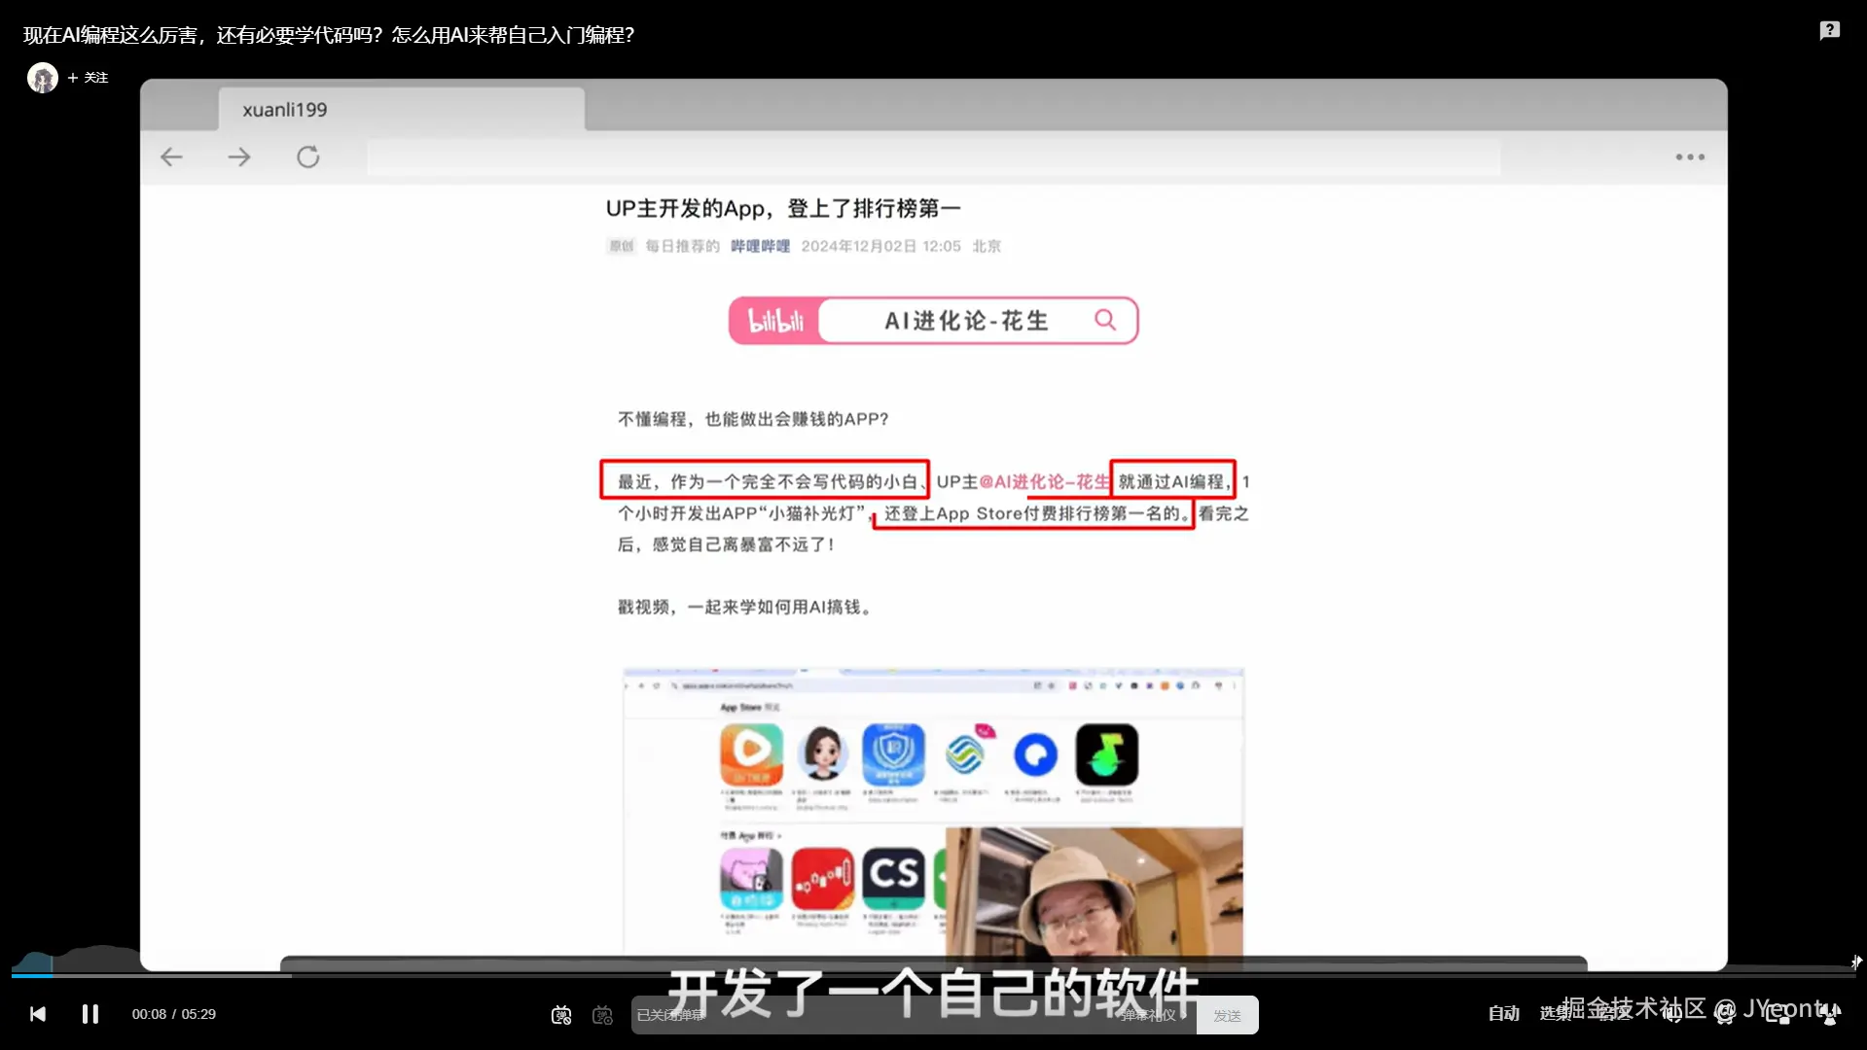Click the 2024年12月02日 12:05 date
This screenshot has height=1050, width=1867.
tap(880, 246)
